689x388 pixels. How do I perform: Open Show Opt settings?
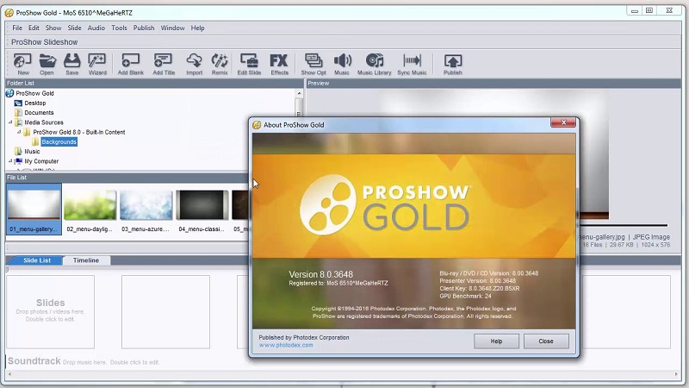click(313, 64)
